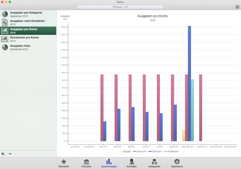Open the Kontakte person tab
The height and width of the screenshot is (169, 241).
tap(132, 163)
